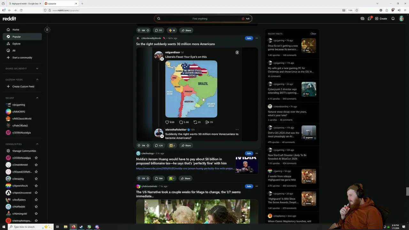Open Manage Communities
This screenshot has height=230, width=409.
pyautogui.click(x=22, y=151)
